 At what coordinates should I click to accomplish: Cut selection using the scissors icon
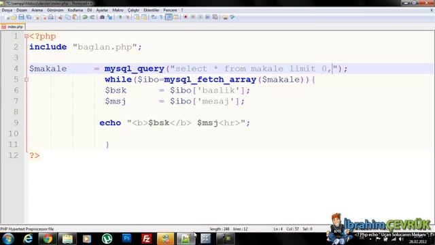(60, 17)
